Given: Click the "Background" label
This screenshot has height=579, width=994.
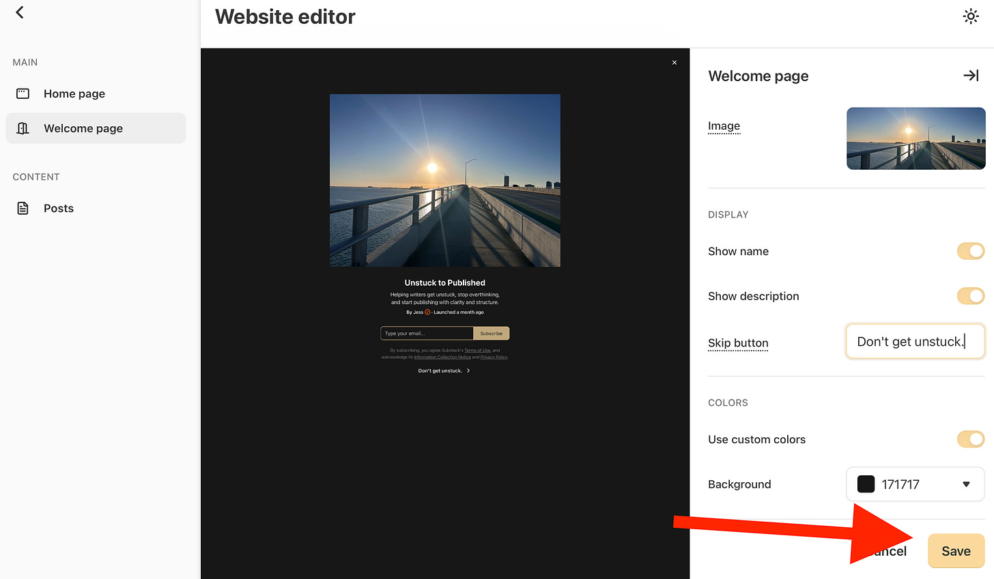Looking at the screenshot, I should coord(739,484).
